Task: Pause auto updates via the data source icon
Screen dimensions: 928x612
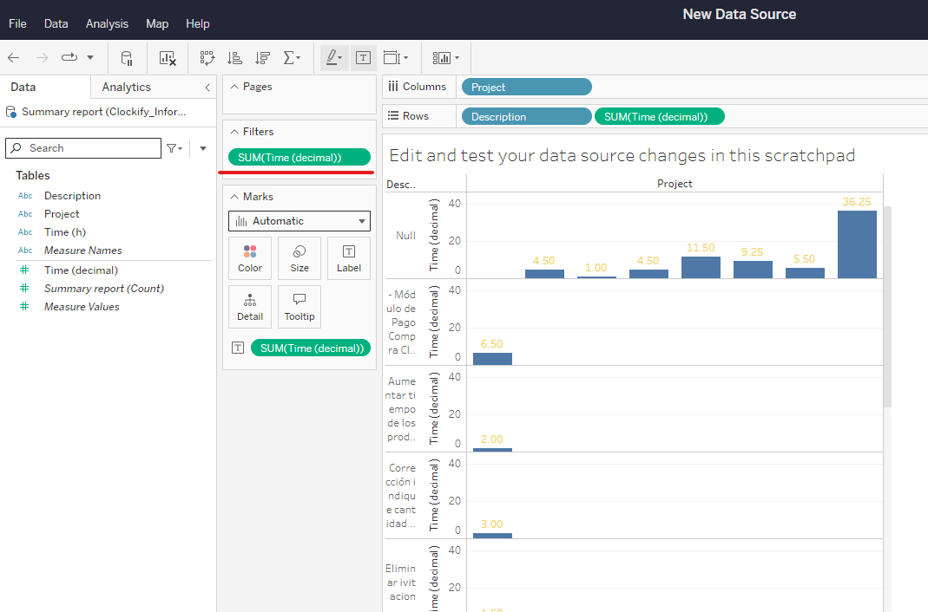Action: pyautogui.click(x=126, y=57)
